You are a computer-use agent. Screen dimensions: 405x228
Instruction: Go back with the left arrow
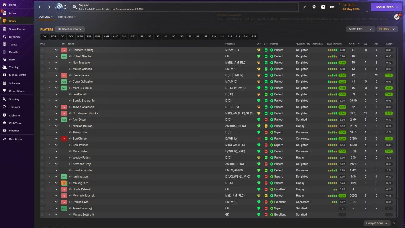coord(40,7)
